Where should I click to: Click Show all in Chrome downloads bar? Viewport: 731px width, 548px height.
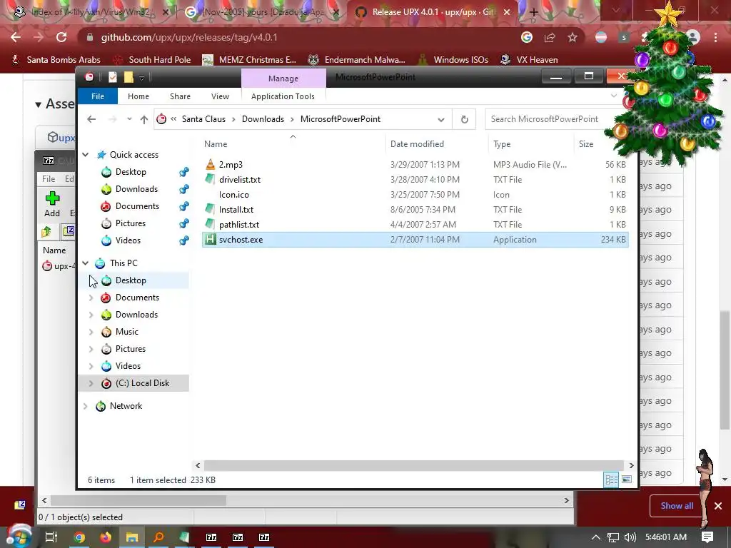pos(677,506)
